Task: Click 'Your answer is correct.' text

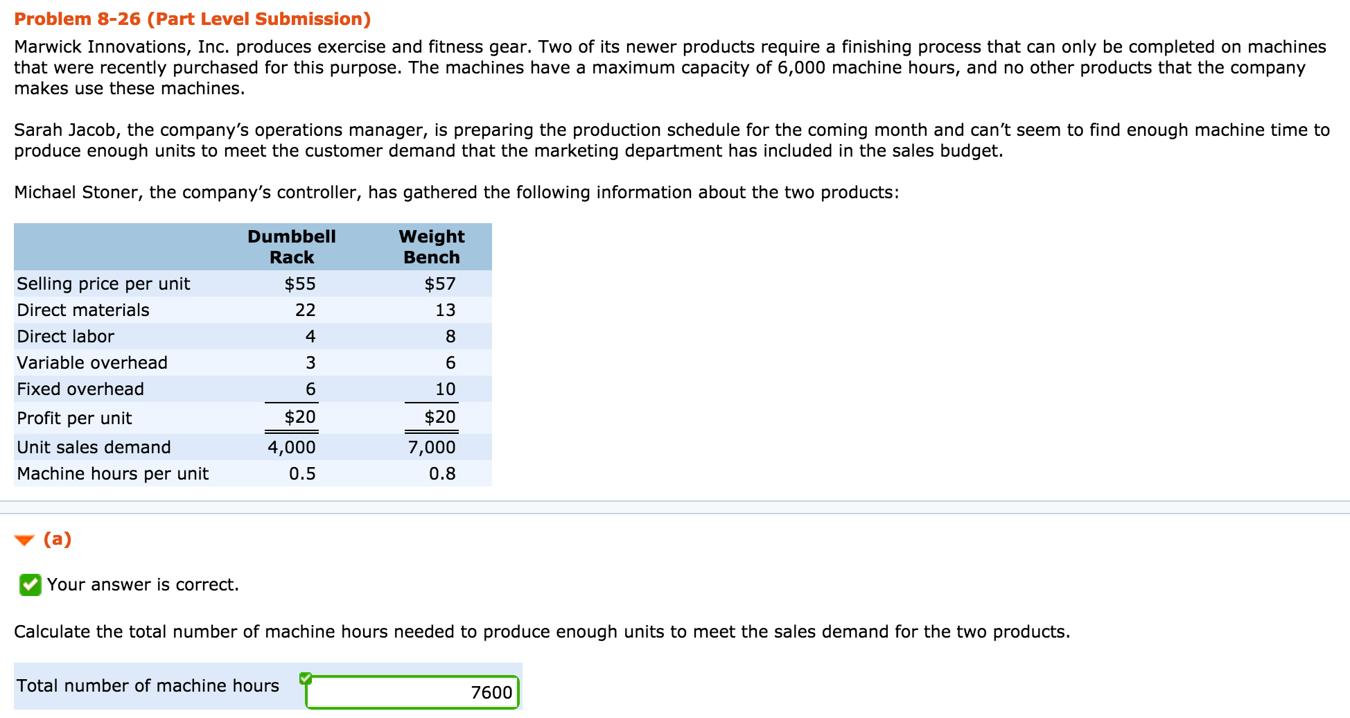Action: point(141,585)
